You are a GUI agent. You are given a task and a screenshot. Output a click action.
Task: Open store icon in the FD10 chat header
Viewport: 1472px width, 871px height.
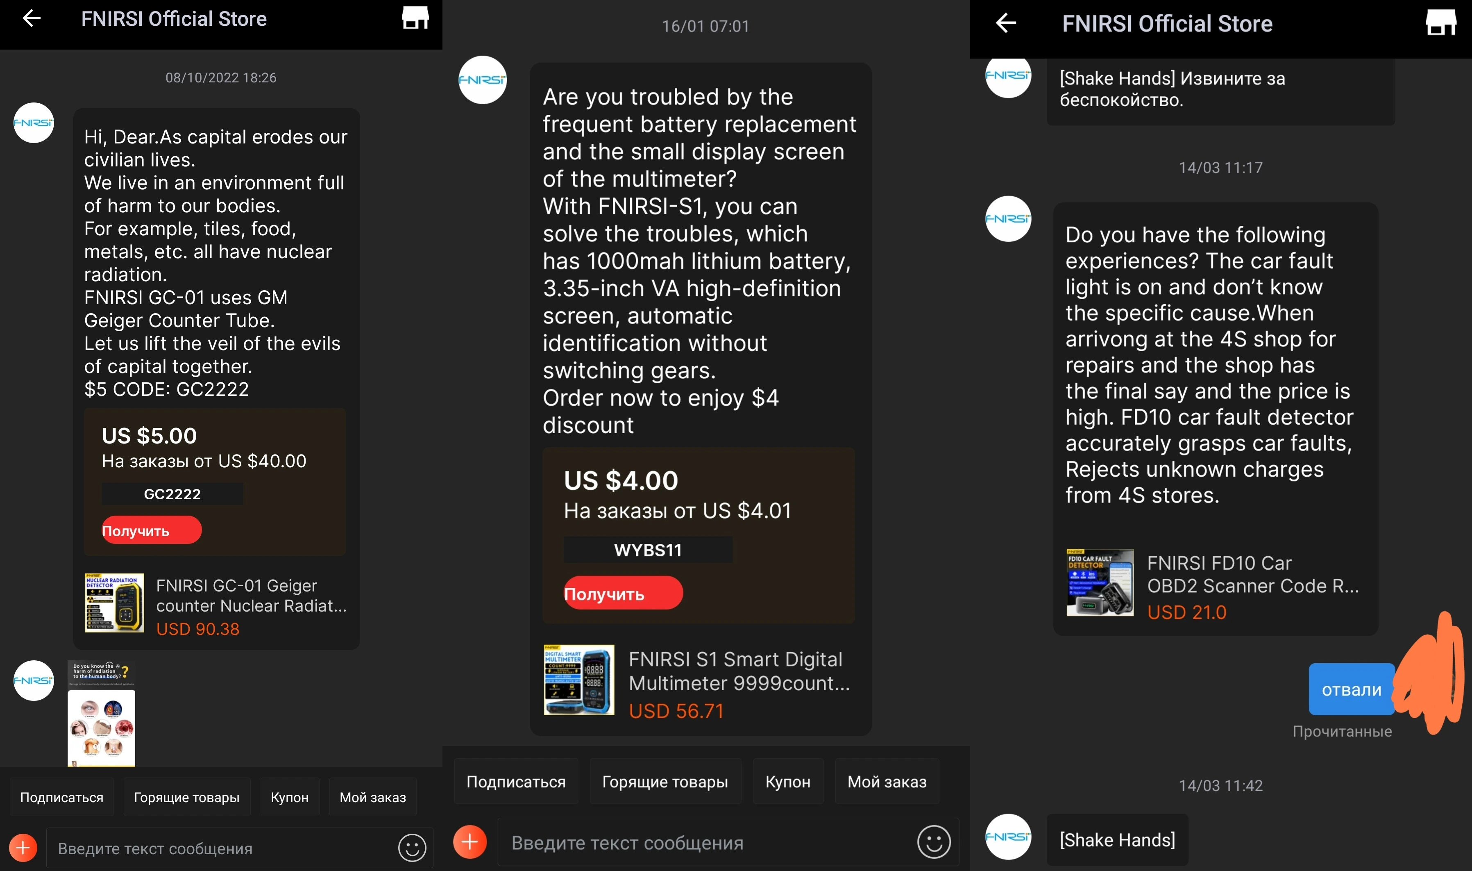pos(1441,23)
